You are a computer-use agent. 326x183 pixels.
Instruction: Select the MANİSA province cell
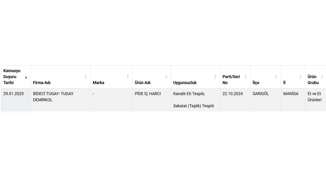click(x=291, y=94)
